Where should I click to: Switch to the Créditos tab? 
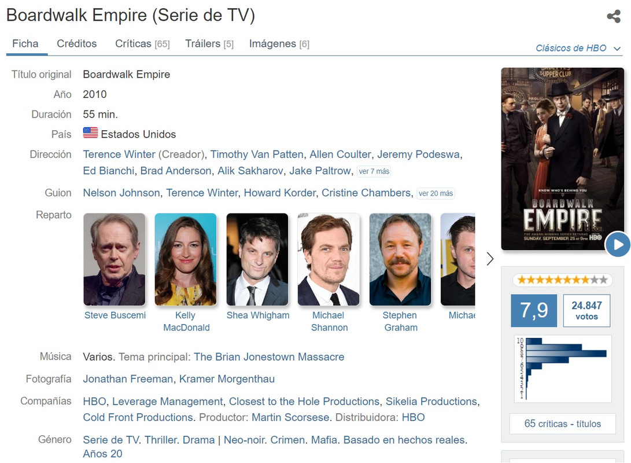(76, 43)
